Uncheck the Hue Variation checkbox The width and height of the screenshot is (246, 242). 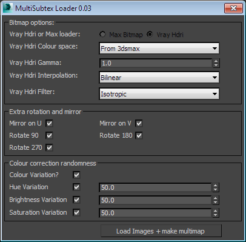[x=76, y=187]
